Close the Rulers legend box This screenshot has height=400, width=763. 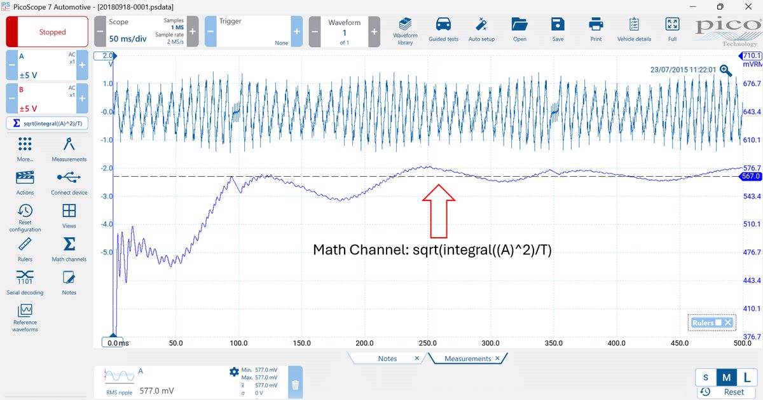pyautogui.click(x=728, y=323)
